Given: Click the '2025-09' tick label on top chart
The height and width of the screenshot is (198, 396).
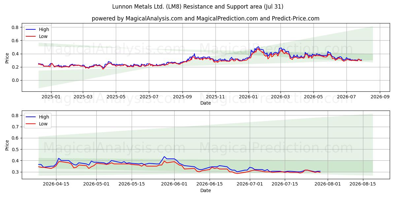Looking at the screenshot, I should click(x=182, y=97).
